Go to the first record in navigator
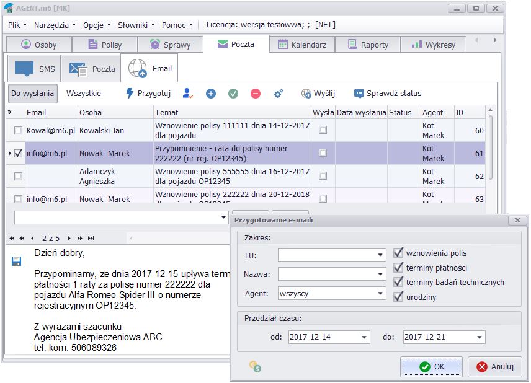Screen dimensions: 531x383 (x=12, y=238)
